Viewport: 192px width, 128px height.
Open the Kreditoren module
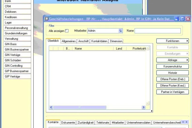[17, 17]
